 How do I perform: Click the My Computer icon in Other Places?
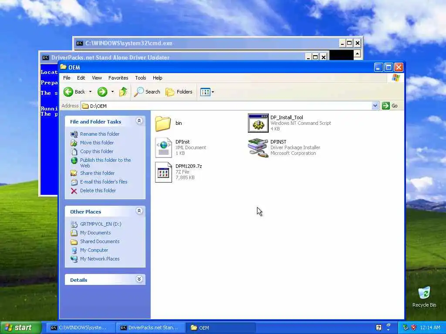coord(74,250)
